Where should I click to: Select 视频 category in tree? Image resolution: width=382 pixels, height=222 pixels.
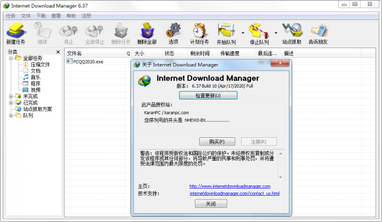(x=36, y=90)
